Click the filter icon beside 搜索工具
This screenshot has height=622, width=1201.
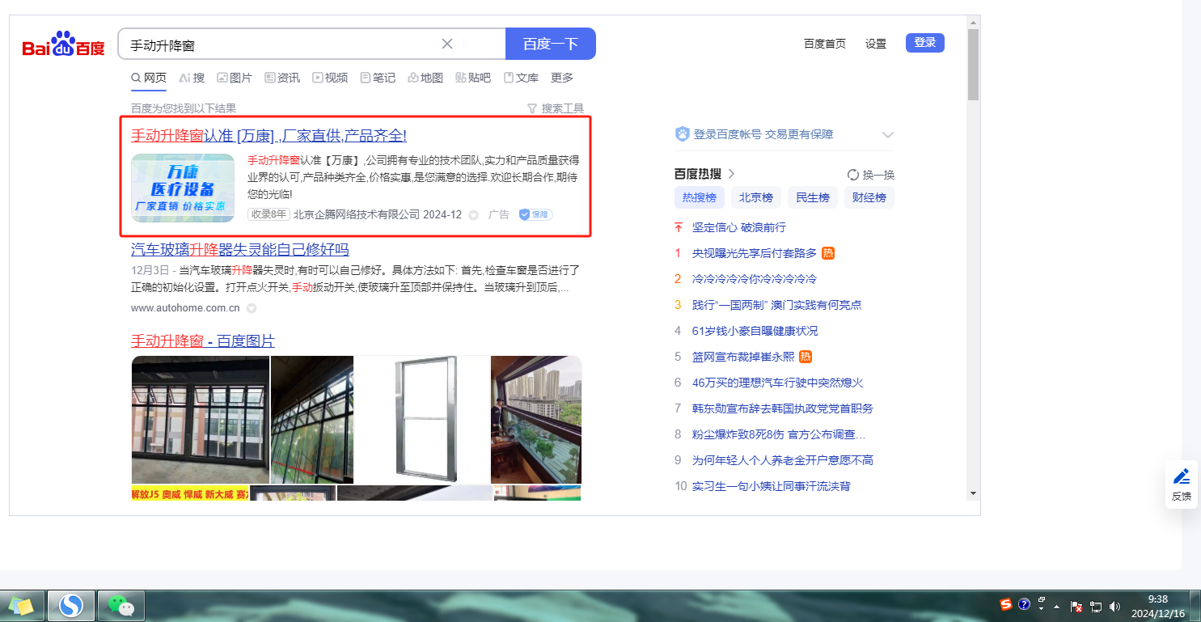[x=531, y=108]
